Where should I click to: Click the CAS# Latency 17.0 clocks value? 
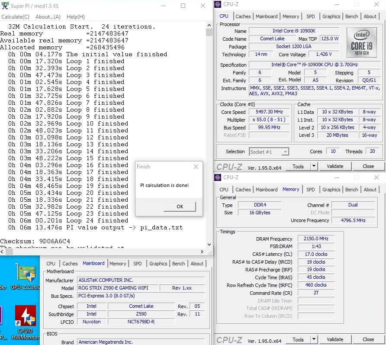[316, 254]
